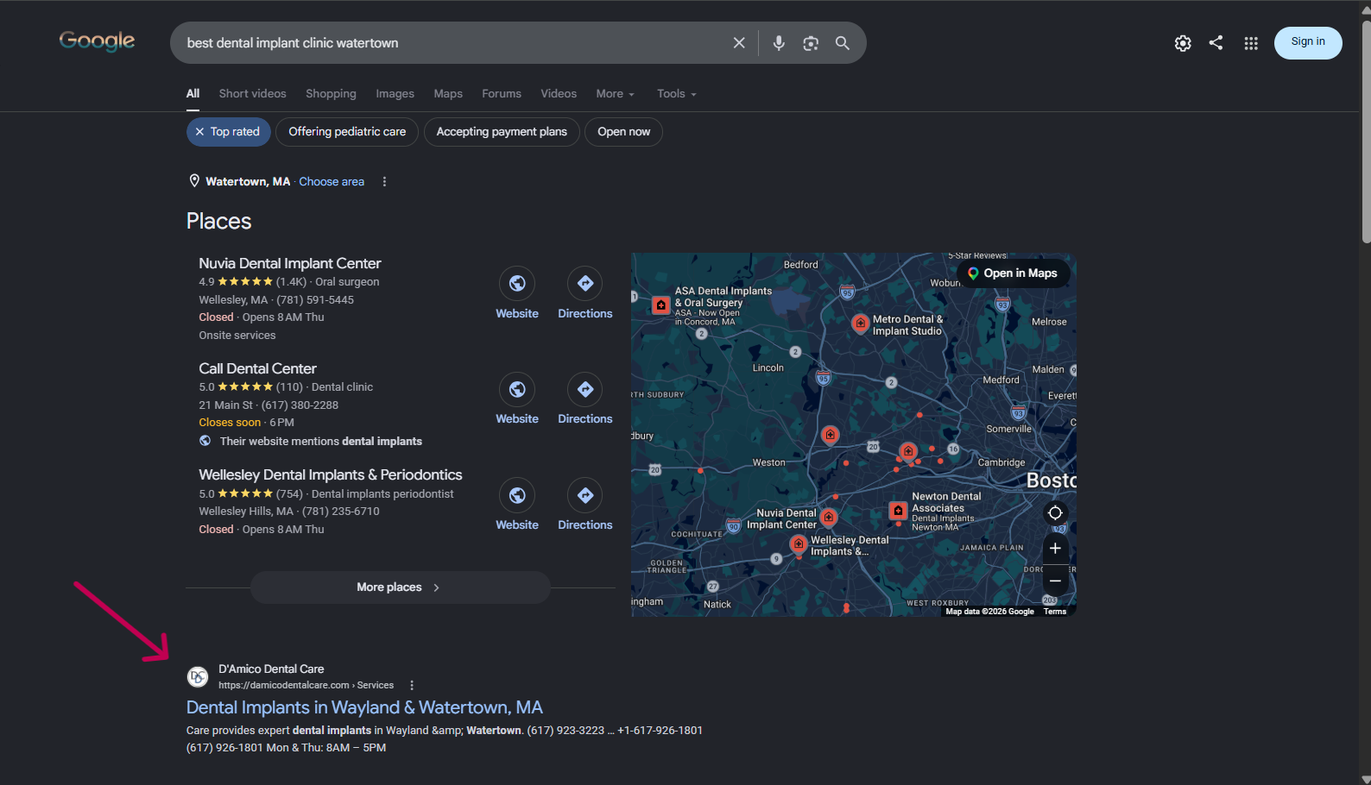Click the Cambridge label on the map
1371x785 pixels.
[1001, 463]
